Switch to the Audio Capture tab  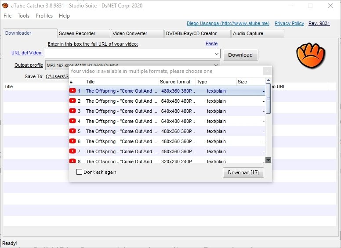pyautogui.click(x=258, y=33)
